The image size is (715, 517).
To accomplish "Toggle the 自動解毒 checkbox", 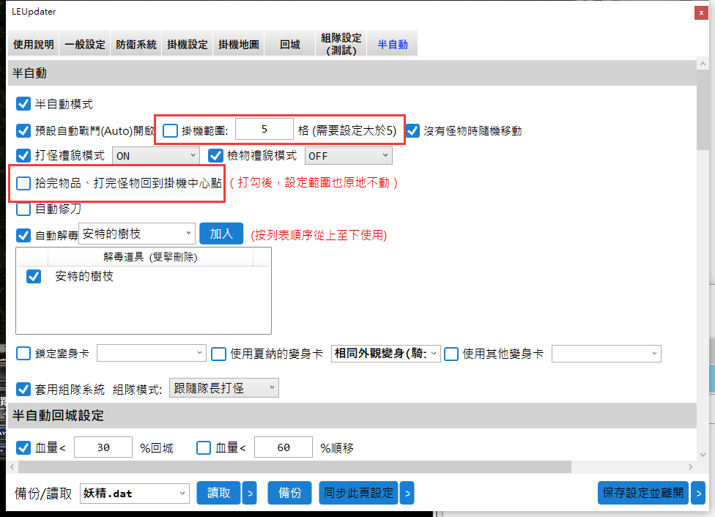I will 23,235.
